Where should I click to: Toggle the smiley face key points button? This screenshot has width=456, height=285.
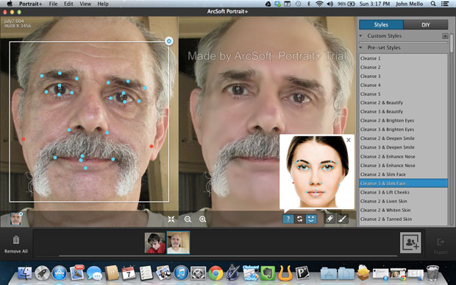(x=311, y=219)
